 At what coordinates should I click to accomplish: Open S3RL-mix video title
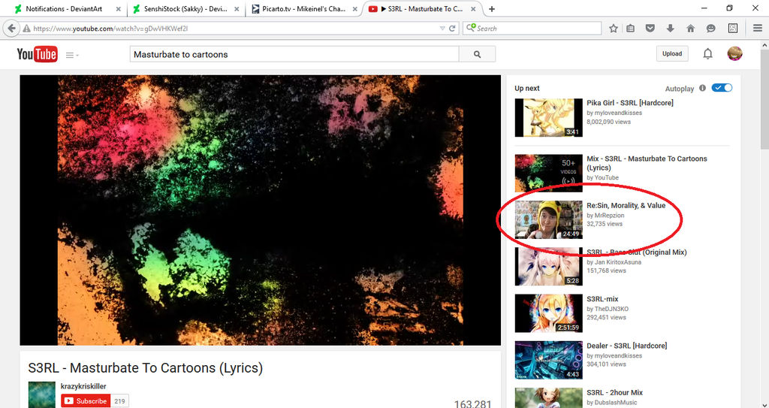click(602, 299)
